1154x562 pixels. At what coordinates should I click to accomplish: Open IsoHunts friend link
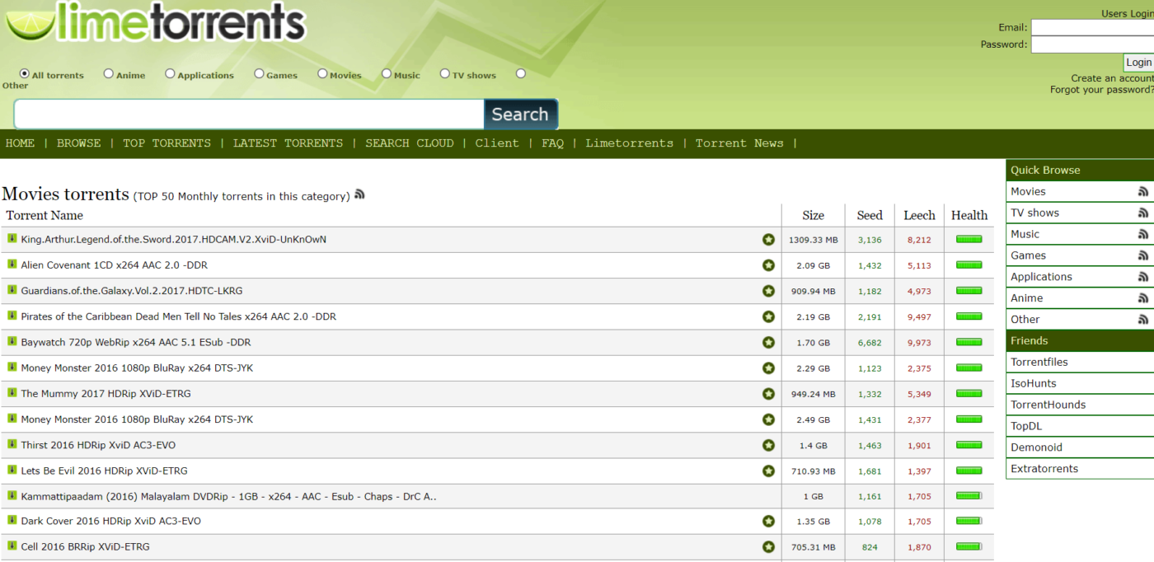point(1034,383)
